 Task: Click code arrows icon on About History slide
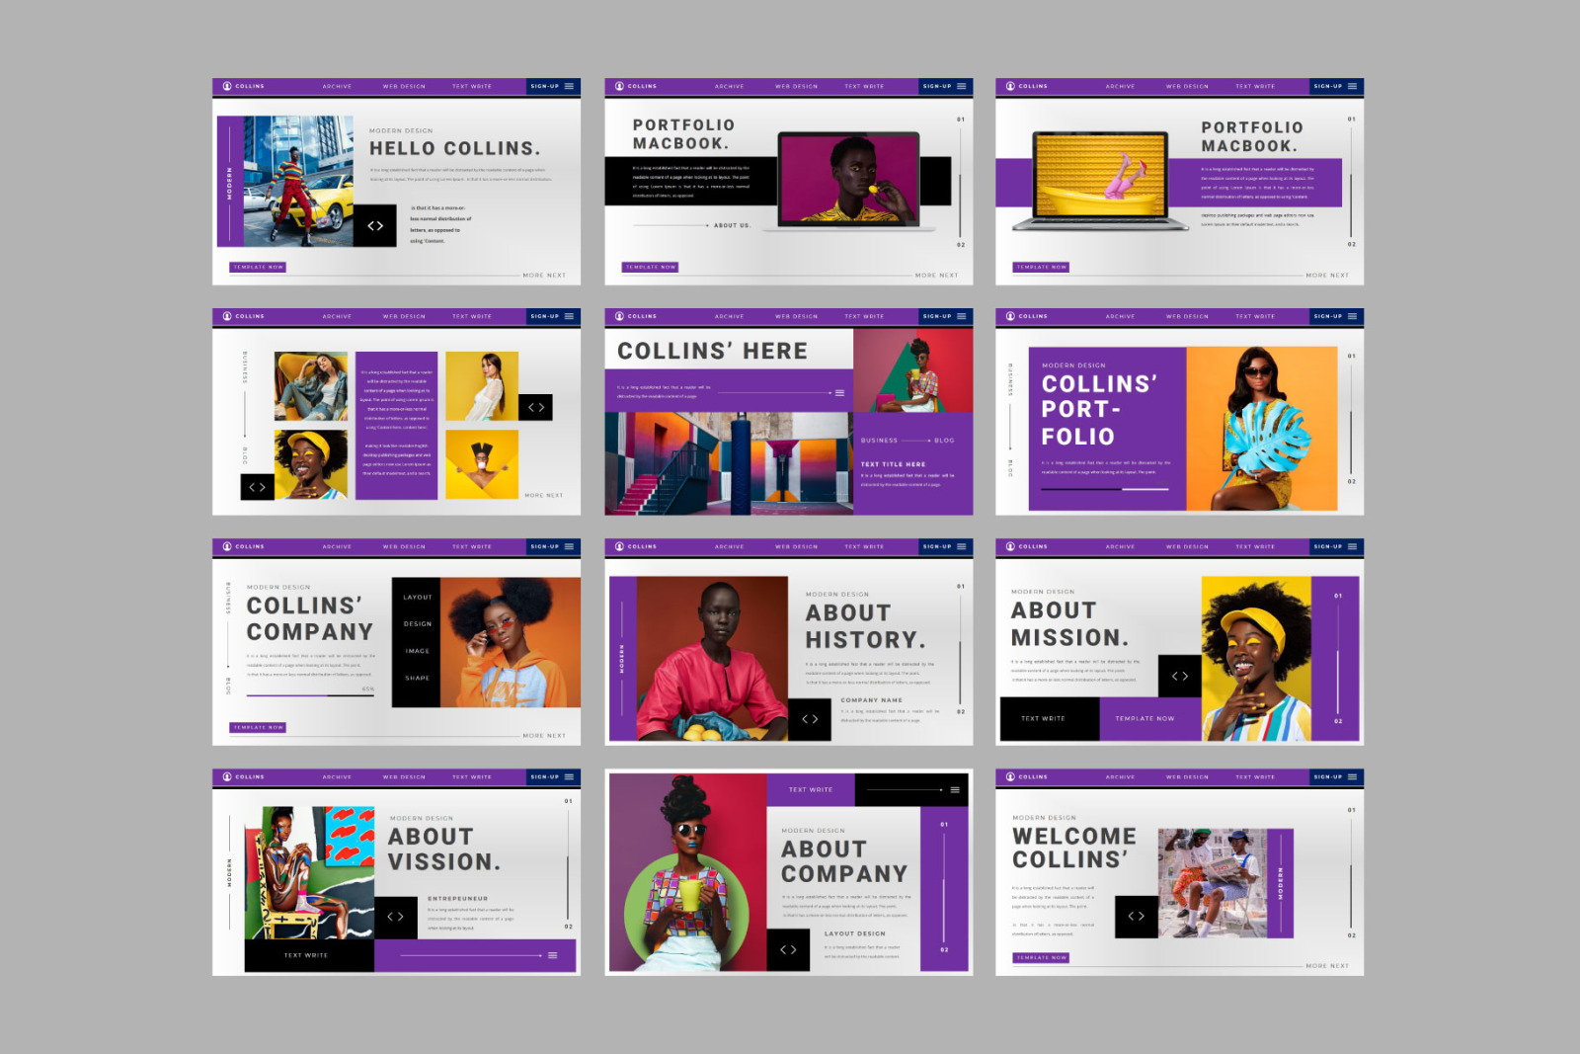[x=810, y=719]
